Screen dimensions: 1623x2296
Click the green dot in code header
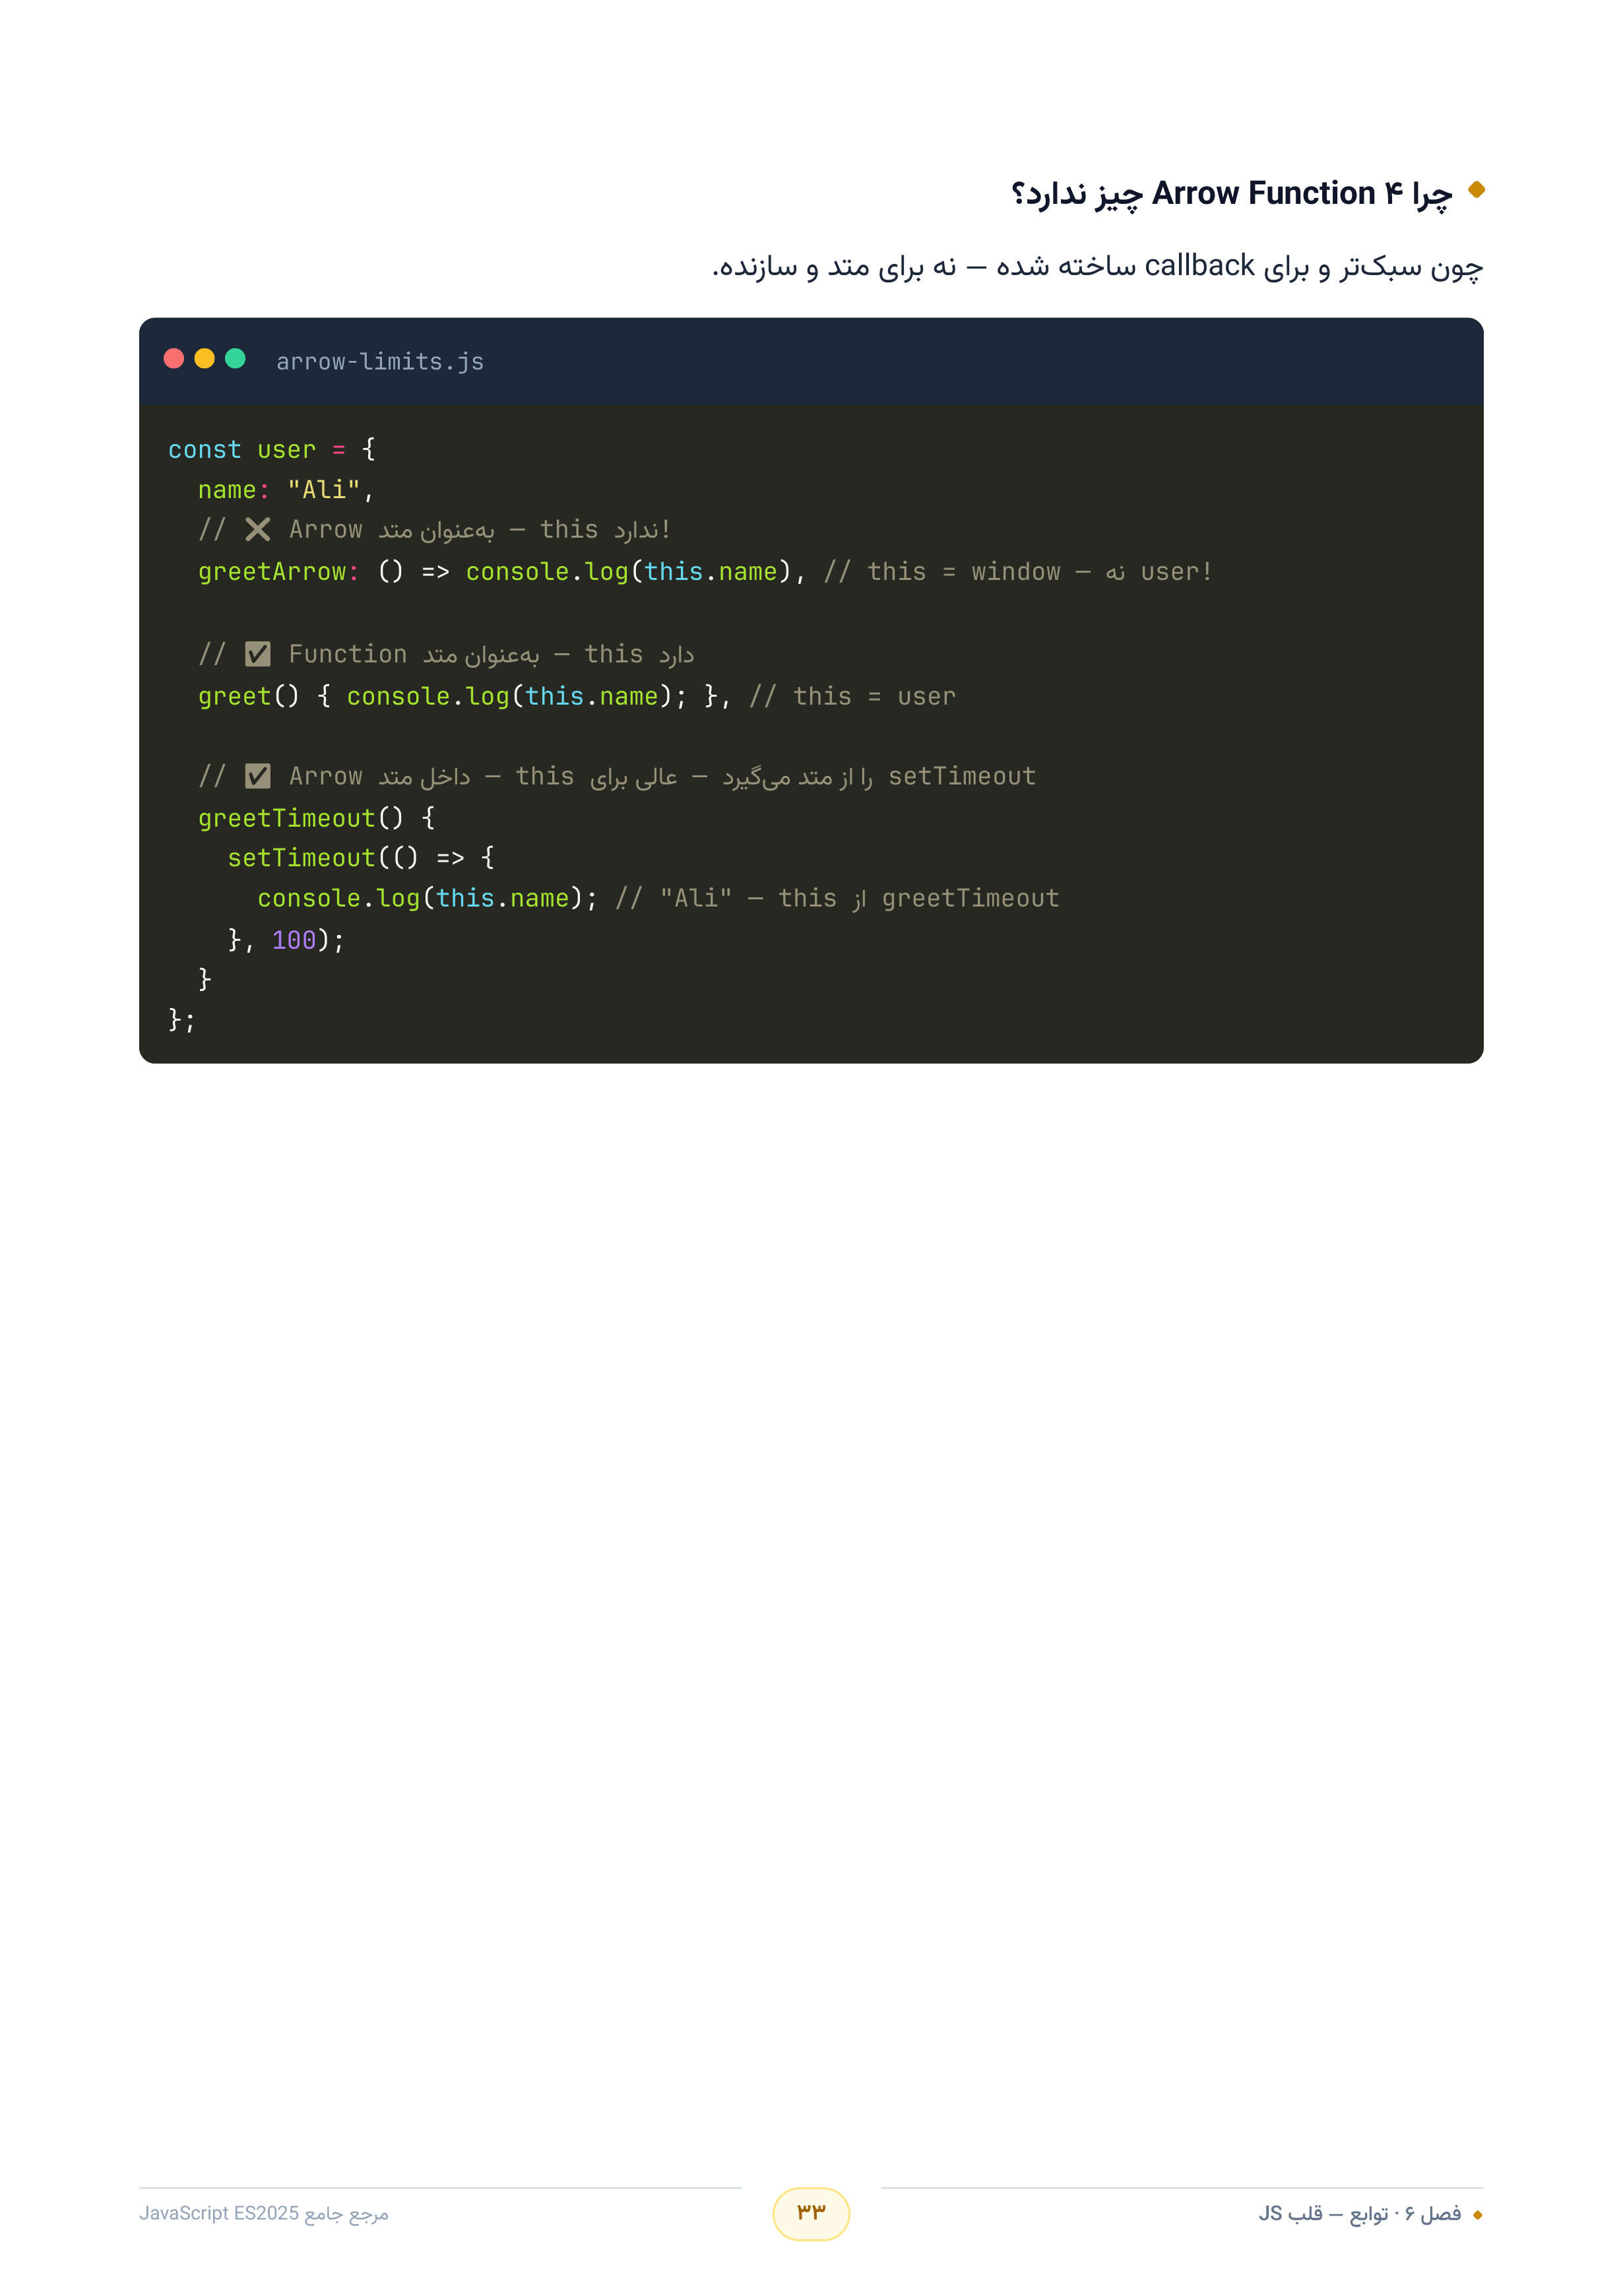pyautogui.click(x=236, y=359)
